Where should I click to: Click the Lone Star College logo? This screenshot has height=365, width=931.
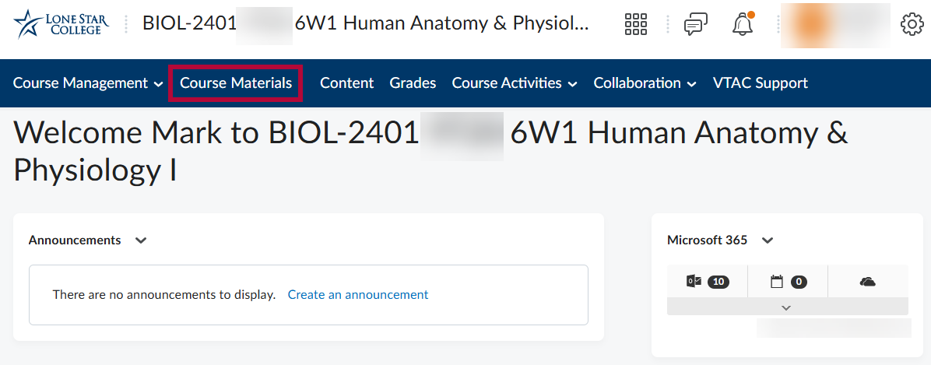(x=61, y=24)
